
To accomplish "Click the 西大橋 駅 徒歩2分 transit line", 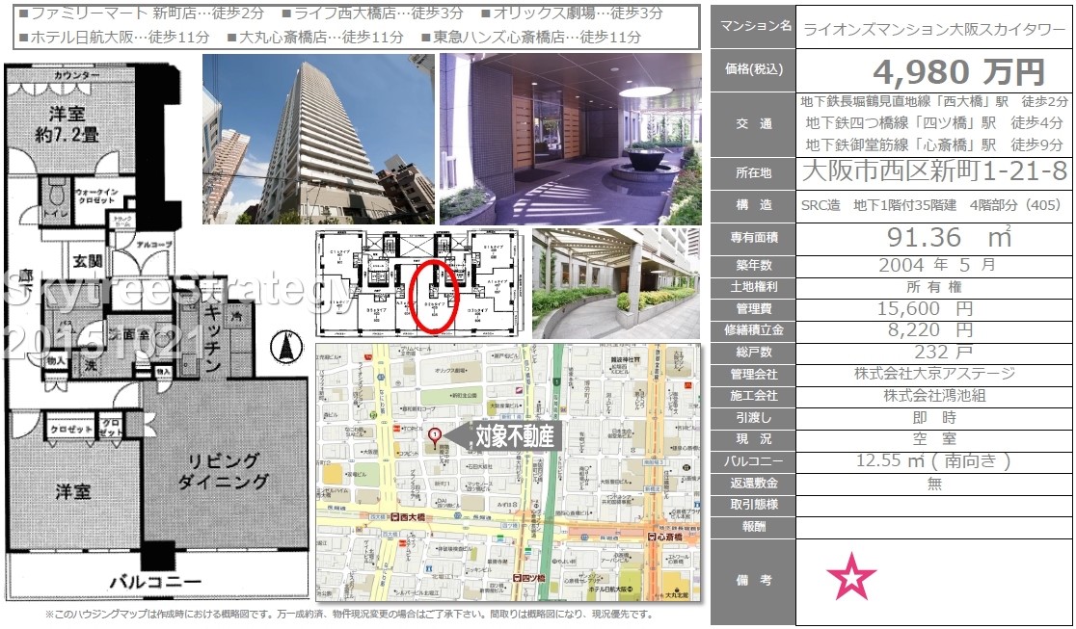I will pyautogui.click(x=934, y=101).
